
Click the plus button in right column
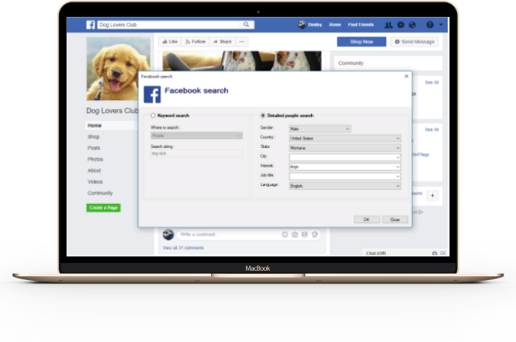pyautogui.click(x=432, y=195)
